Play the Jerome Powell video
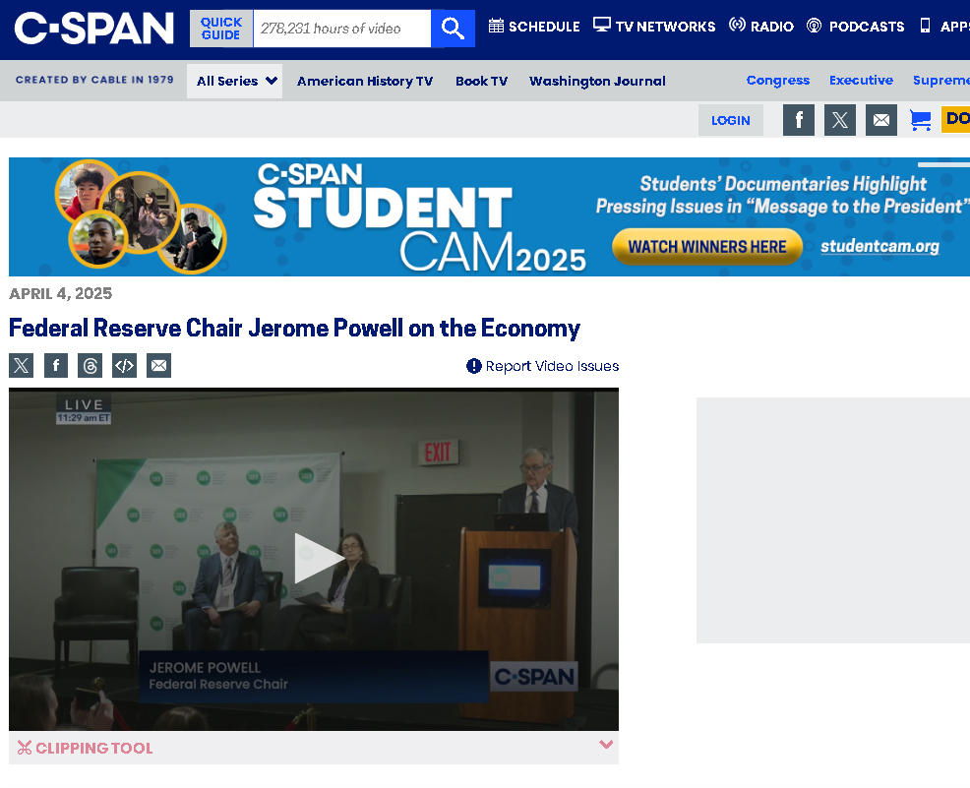 click(318, 559)
